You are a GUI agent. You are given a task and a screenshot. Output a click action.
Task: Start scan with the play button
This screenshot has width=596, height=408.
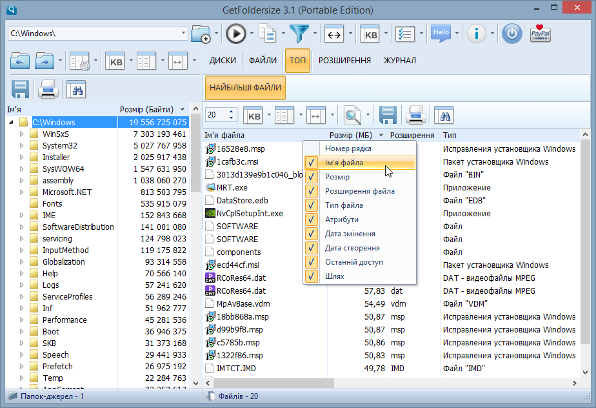click(x=235, y=34)
